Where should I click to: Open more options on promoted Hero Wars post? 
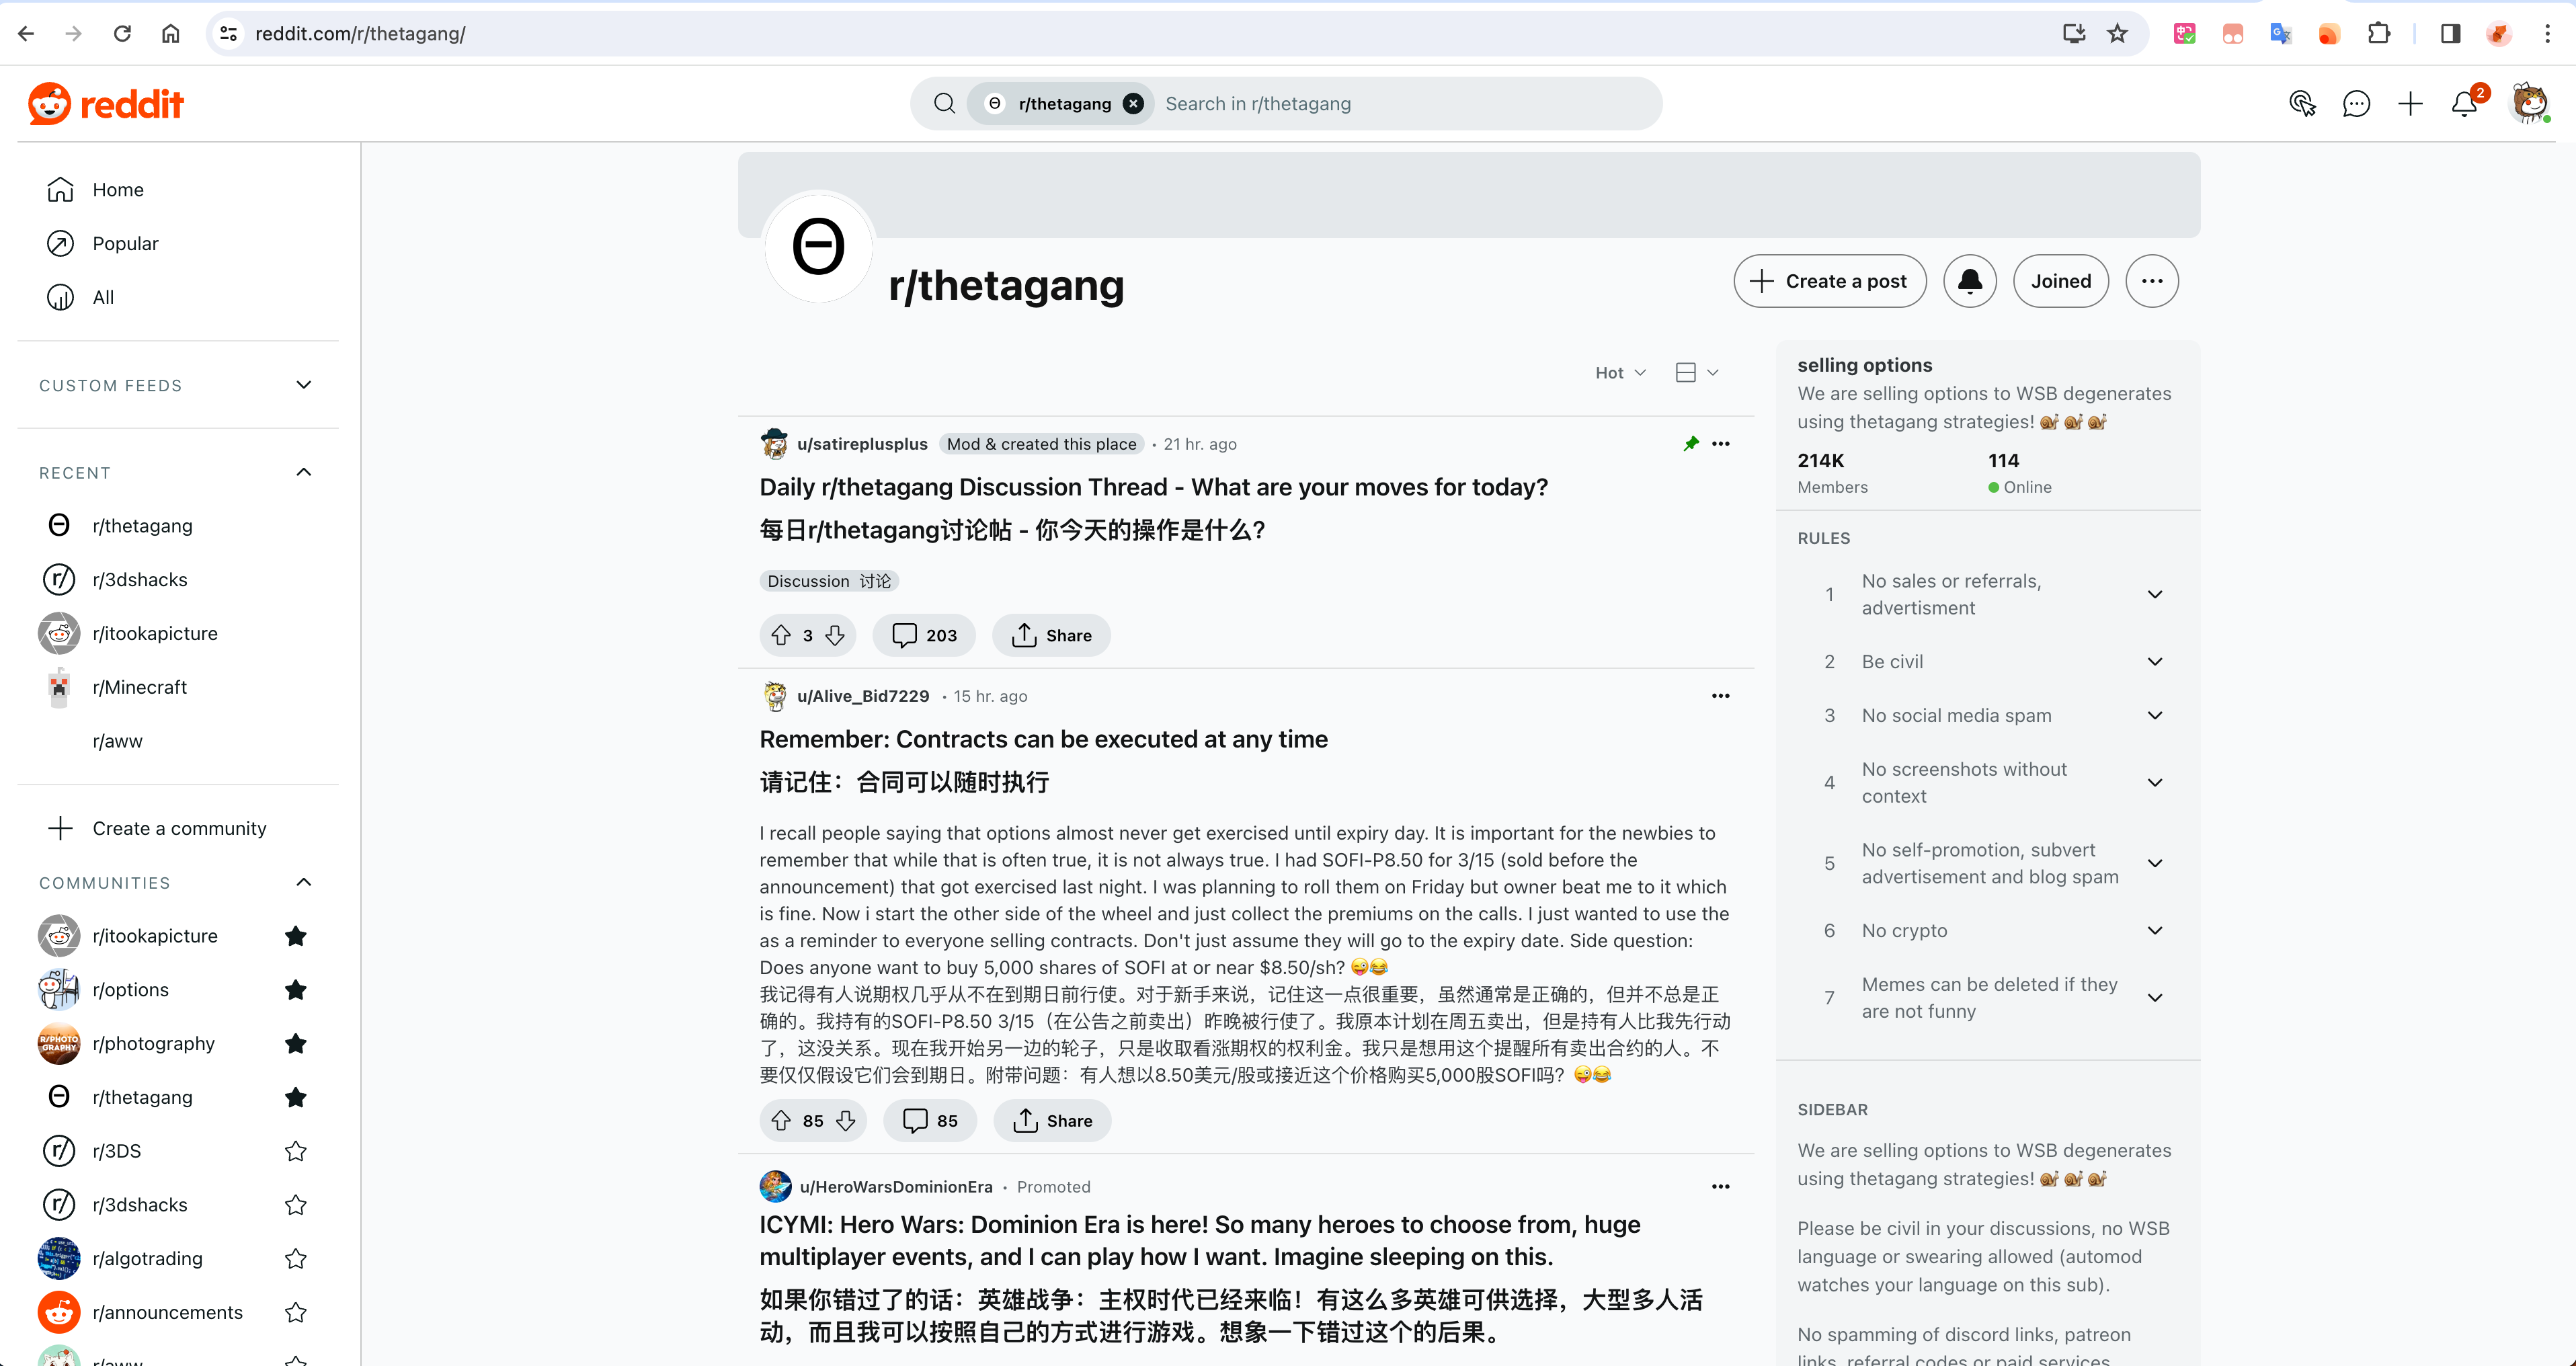(1720, 1186)
